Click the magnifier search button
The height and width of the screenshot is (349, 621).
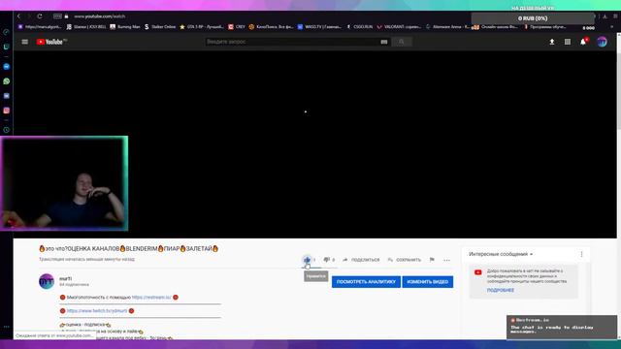[402, 42]
